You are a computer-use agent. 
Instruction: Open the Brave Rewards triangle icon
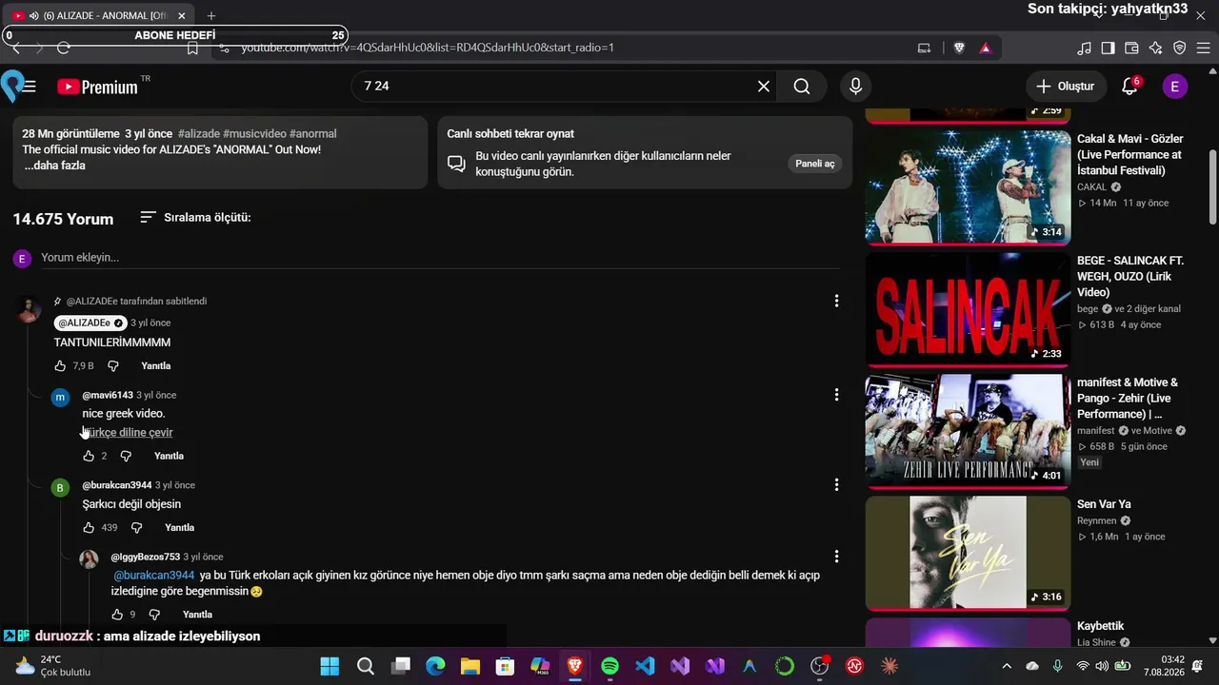985,48
